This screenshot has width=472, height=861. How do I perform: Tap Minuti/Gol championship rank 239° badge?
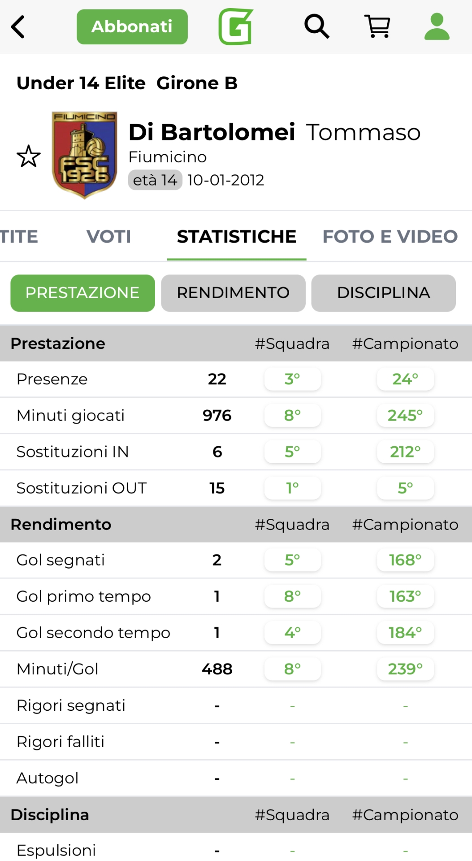(405, 669)
